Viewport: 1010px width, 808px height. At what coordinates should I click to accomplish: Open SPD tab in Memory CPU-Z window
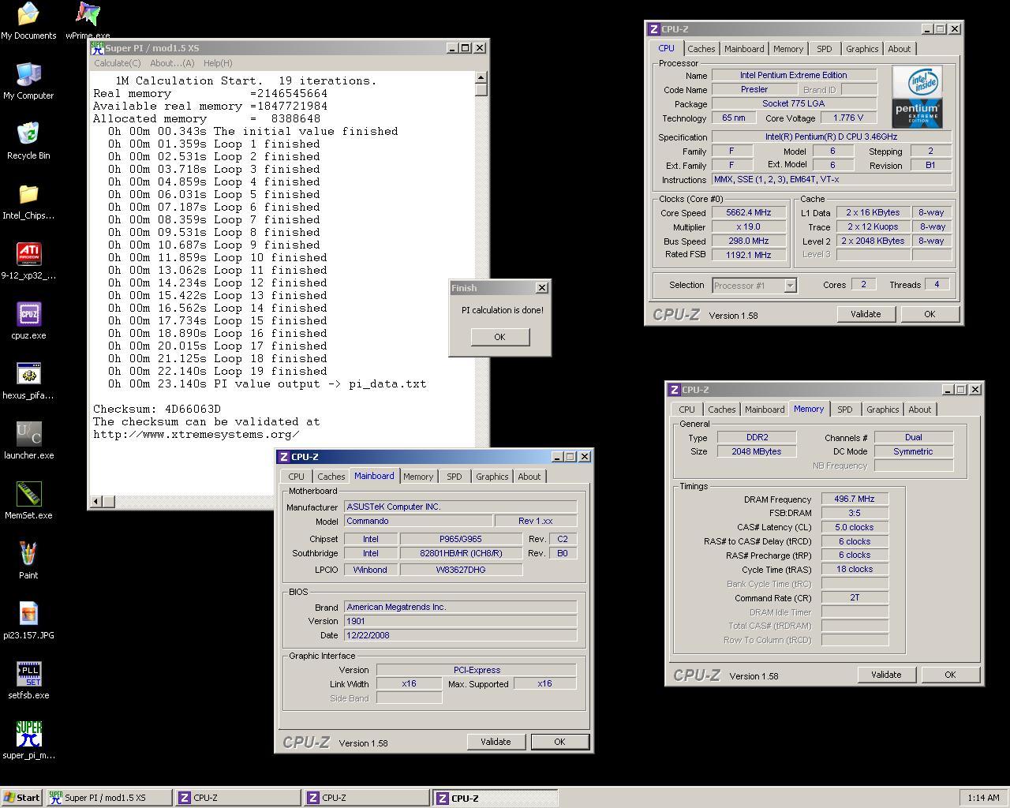pyautogui.click(x=844, y=410)
